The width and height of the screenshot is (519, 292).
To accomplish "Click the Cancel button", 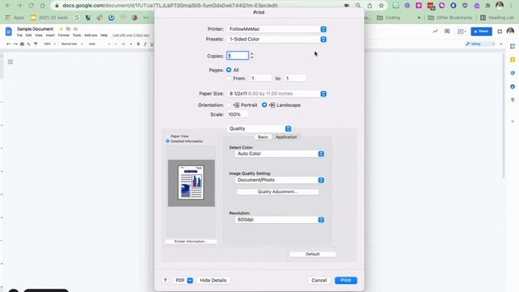I will click(x=319, y=281).
